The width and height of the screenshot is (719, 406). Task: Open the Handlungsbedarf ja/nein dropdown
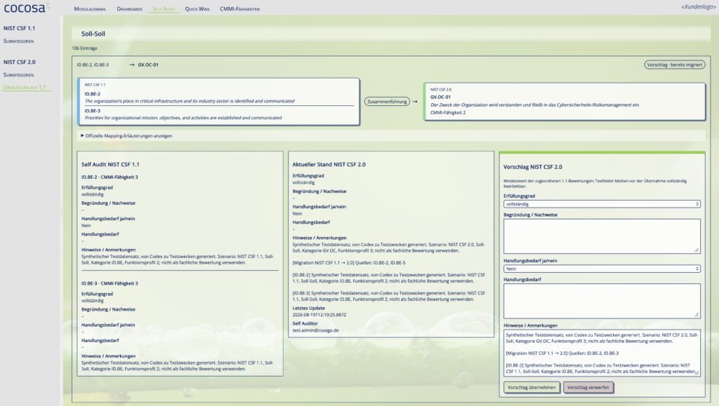[602, 269]
